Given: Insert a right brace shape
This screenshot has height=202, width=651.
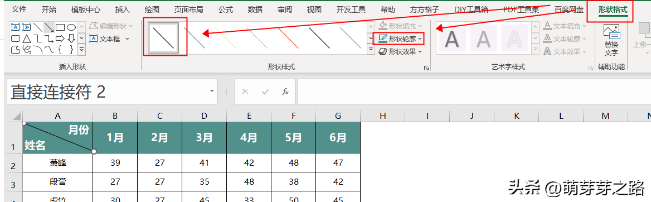Looking at the screenshot, I should [x=71, y=50].
